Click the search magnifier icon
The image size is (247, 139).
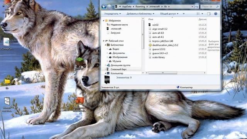218,7
